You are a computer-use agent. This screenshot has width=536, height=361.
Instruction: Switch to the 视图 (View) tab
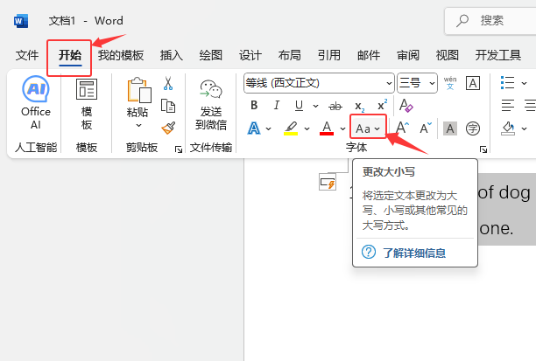click(x=448, y=55)
